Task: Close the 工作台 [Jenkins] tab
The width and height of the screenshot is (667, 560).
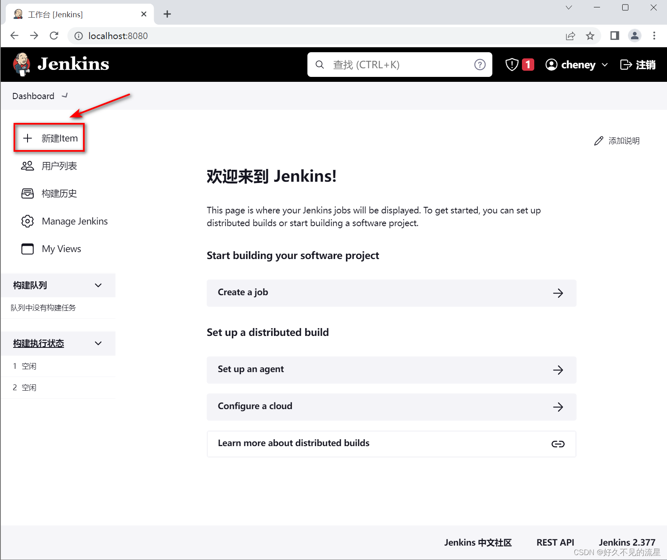Action: click(144, 14)
